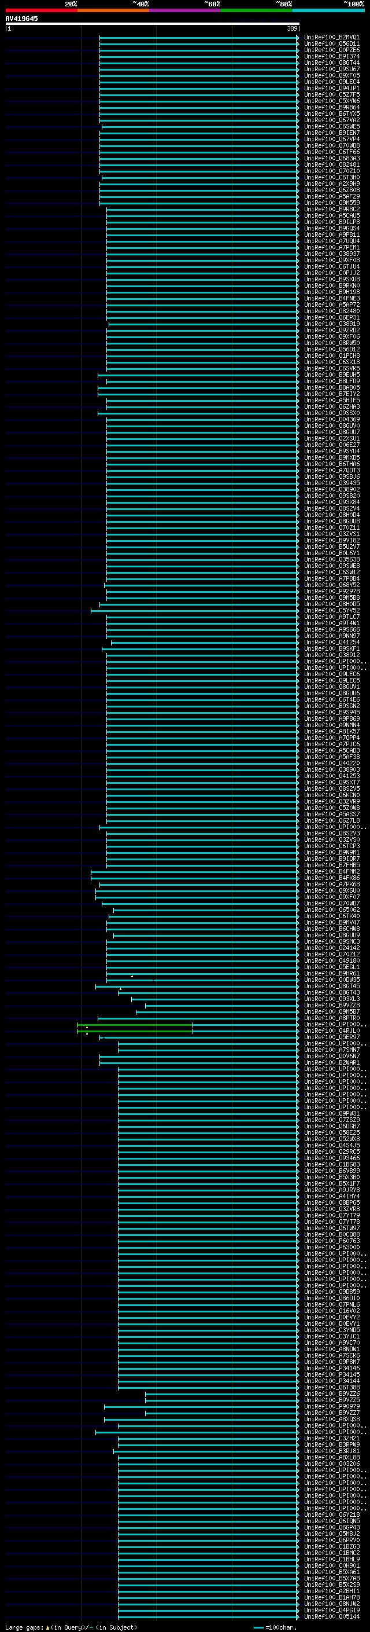Select label UniRef100_B6TYX5

tap(332, 113)
